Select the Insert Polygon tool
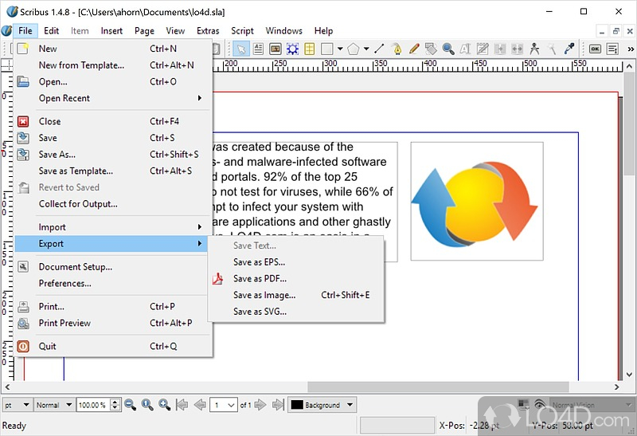Screen dimensions: 637x436 click(x=354, y=49)
